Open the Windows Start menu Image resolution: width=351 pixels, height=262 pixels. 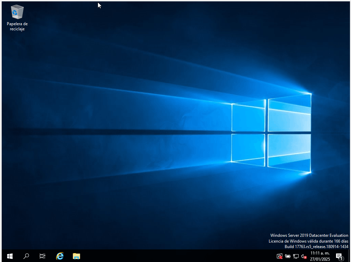(10, 256)
